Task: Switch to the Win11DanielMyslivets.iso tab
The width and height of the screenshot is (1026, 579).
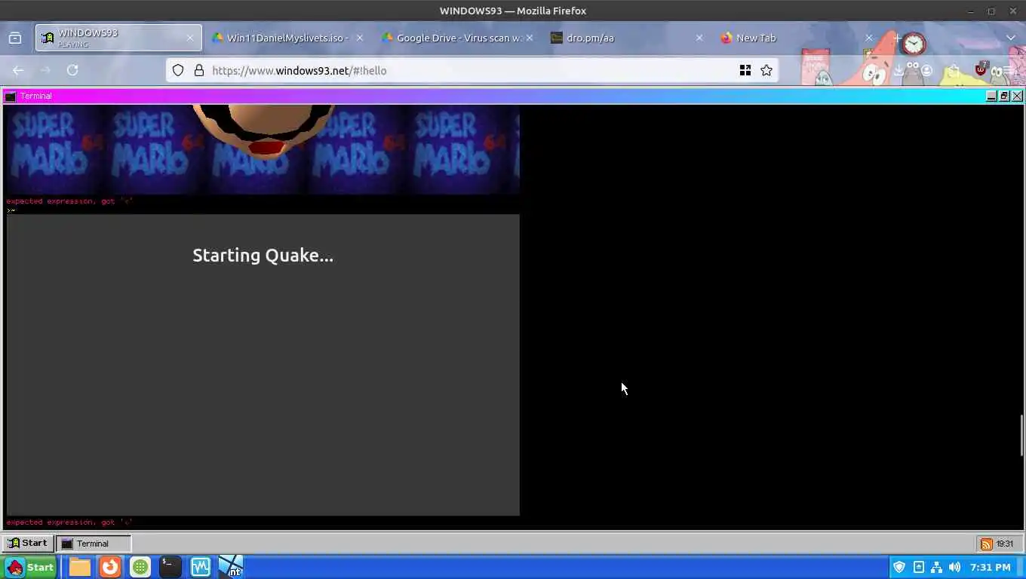Action: [287, 38]
